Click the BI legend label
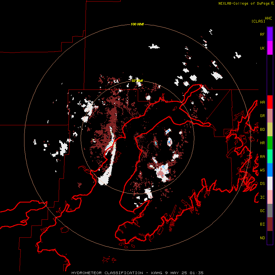Screen dimensions: 275x275 [262, 224]
